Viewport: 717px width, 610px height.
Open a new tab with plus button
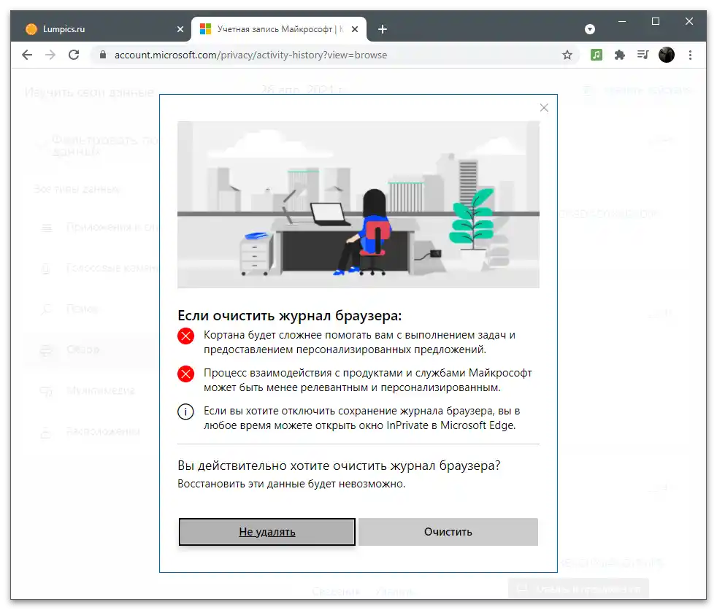(383, 29)
